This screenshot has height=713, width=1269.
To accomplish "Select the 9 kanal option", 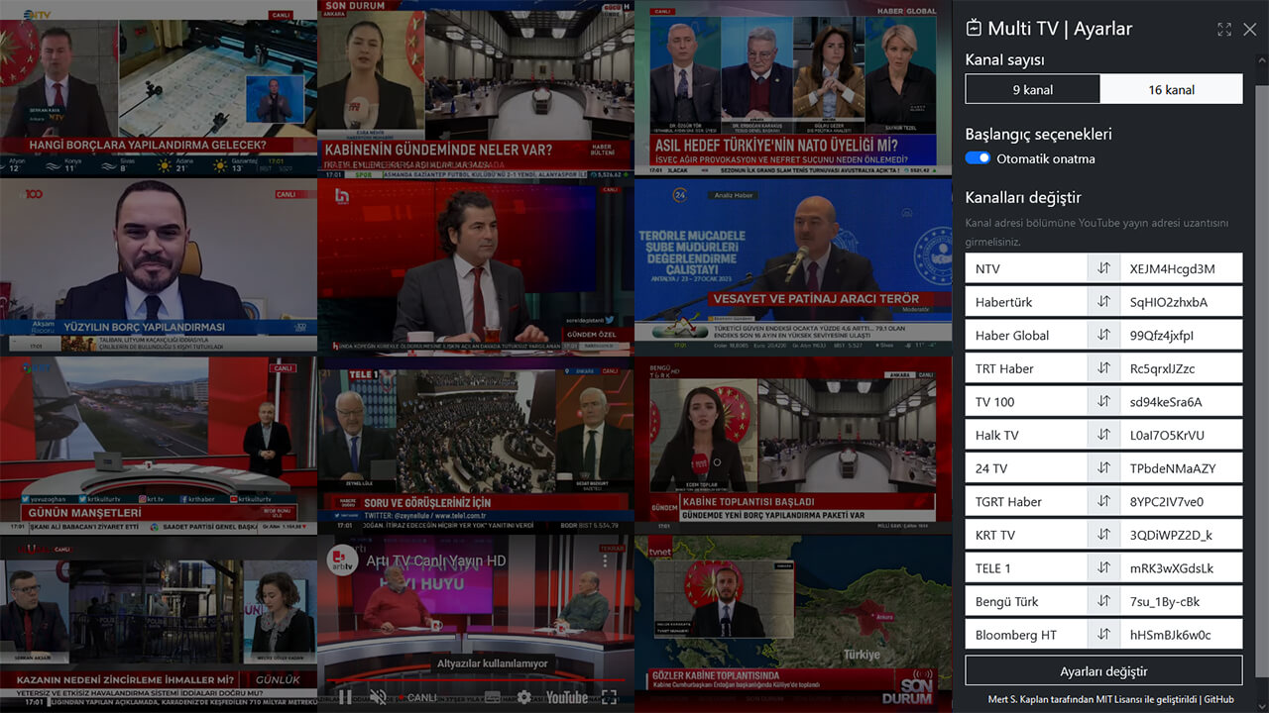I will click(x=1031, y=88).
